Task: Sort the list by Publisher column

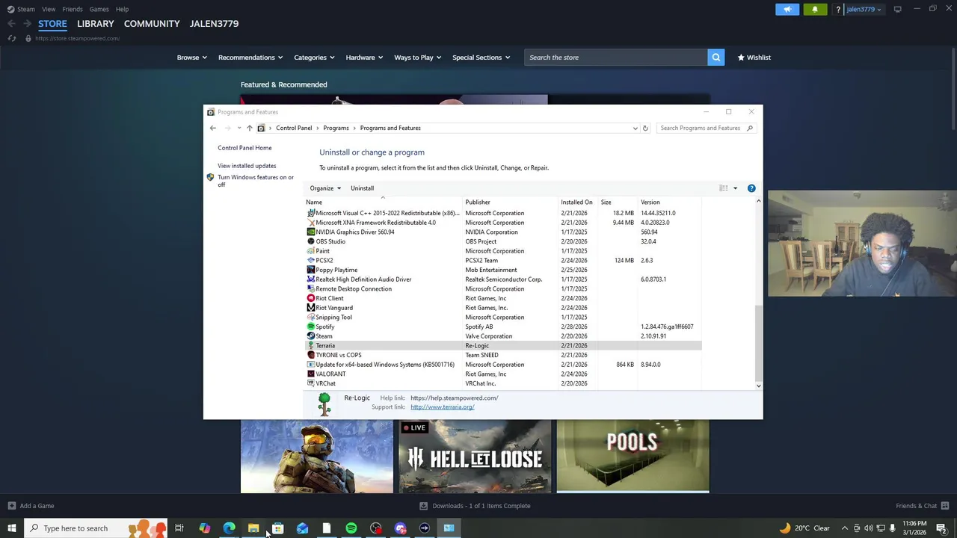Action: coord(478,202)
